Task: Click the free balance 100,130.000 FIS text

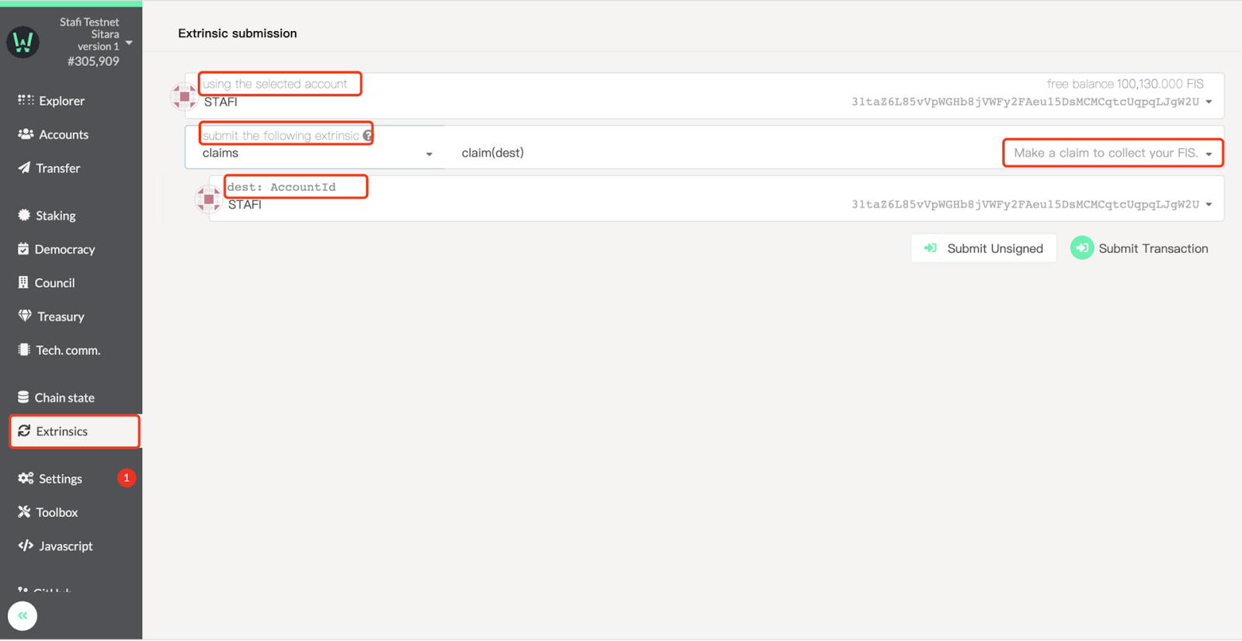Action: point(1125,84)
